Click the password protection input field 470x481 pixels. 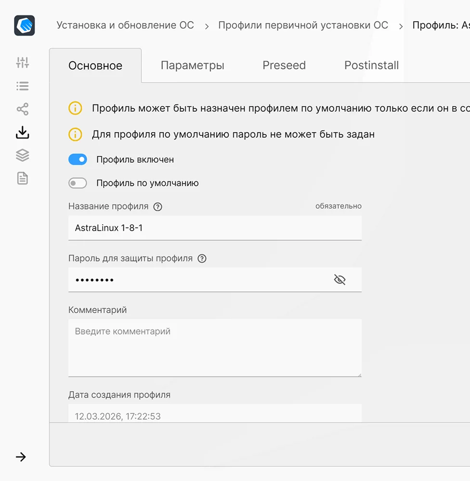pos(215,280)
